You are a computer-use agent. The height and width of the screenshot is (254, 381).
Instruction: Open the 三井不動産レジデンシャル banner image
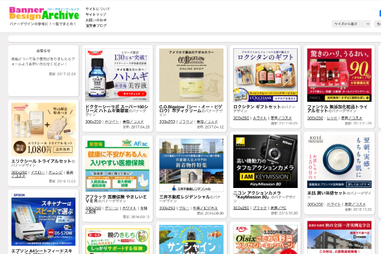(191, 165)
